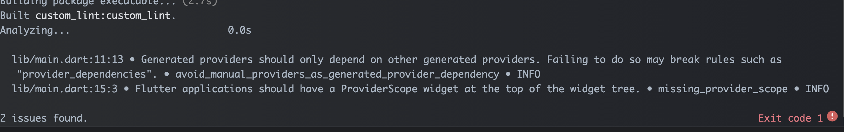Click the bullet after lib/main.dart:11:13
Viewport: 844px width, 132px height.
pos(132,60)
